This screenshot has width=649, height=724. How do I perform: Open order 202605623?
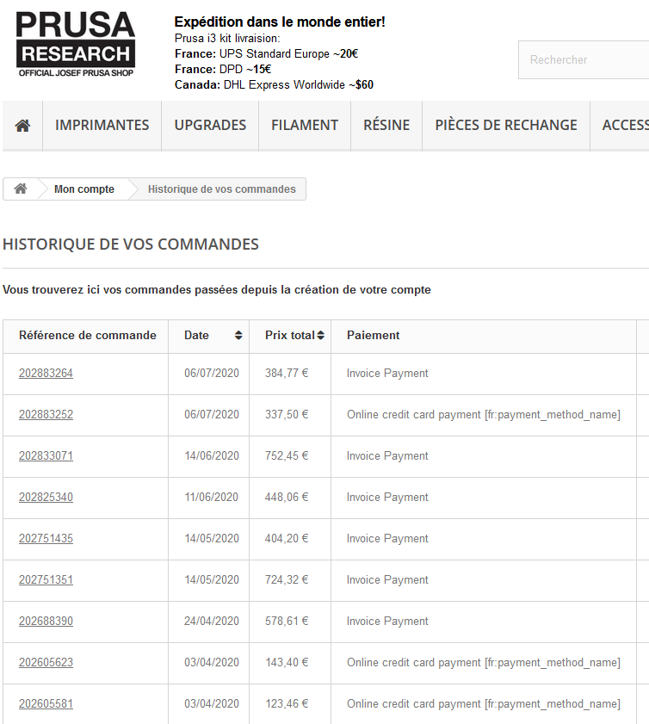46,663
